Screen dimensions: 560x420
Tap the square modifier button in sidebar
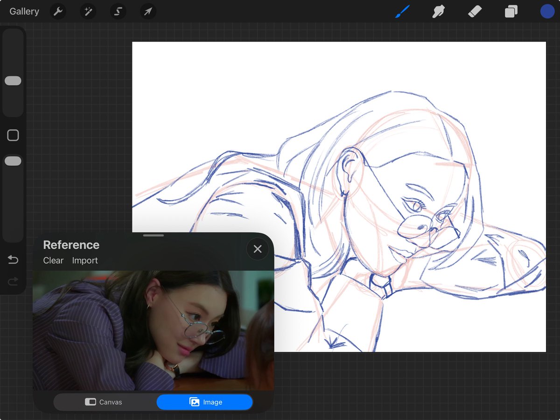click(x=13, y=135)
